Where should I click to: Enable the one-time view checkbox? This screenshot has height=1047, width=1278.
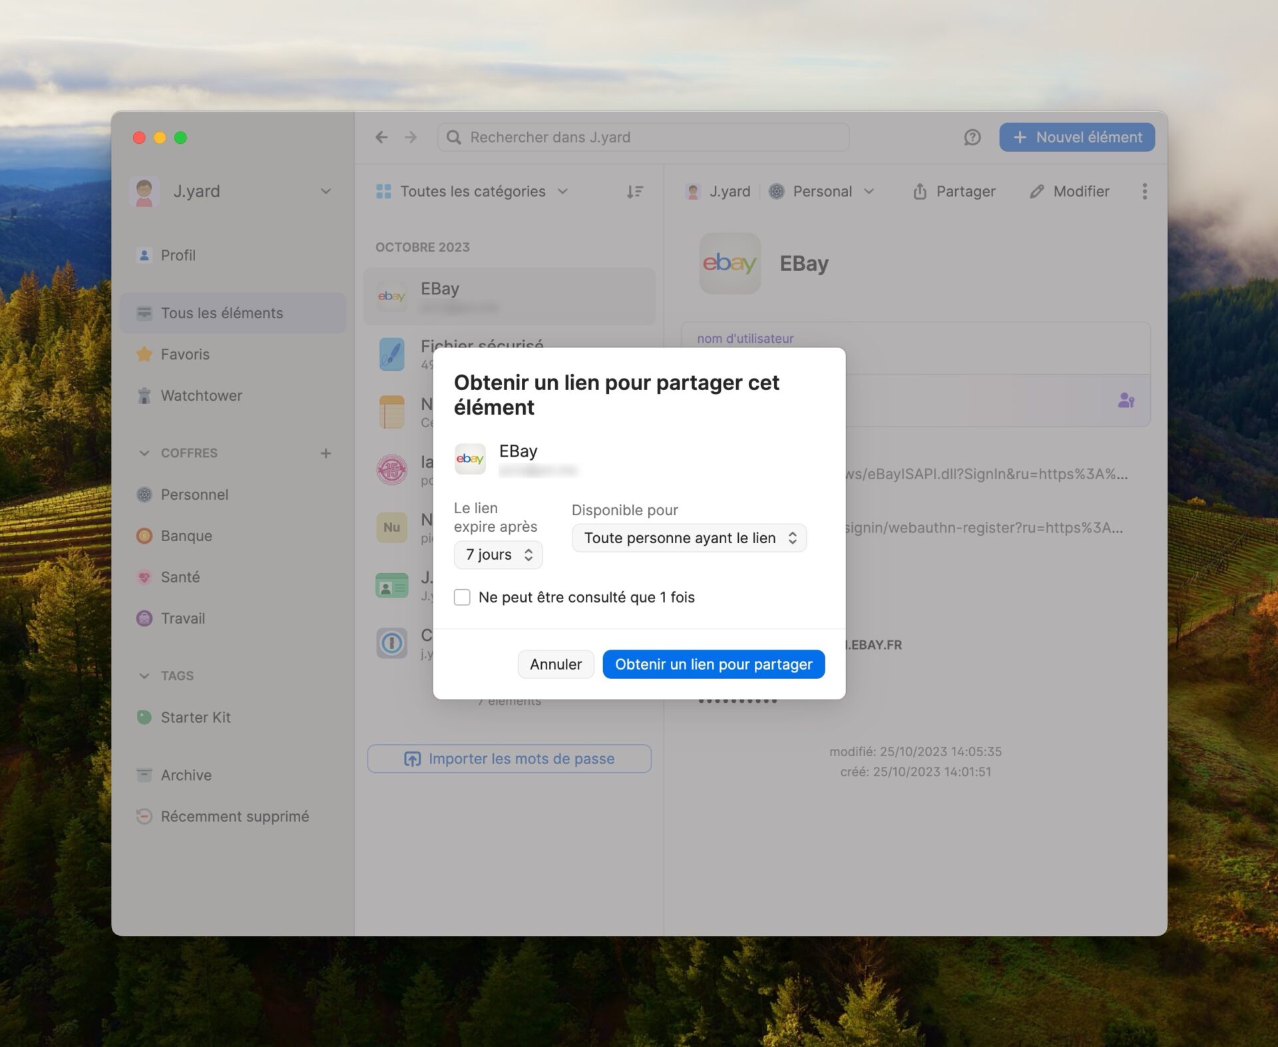(462, 597)
